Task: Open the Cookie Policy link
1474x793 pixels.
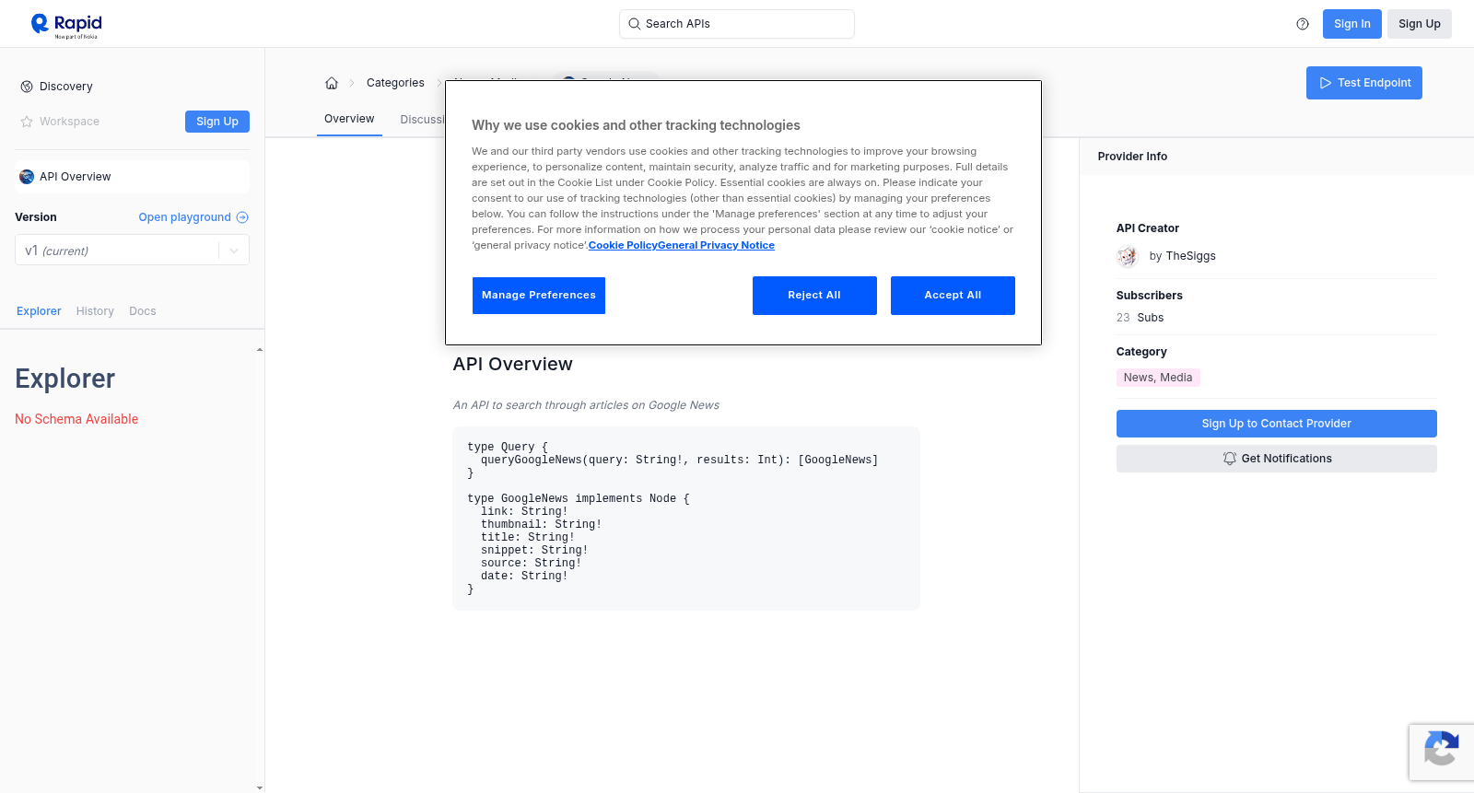Action: point(623,245)
